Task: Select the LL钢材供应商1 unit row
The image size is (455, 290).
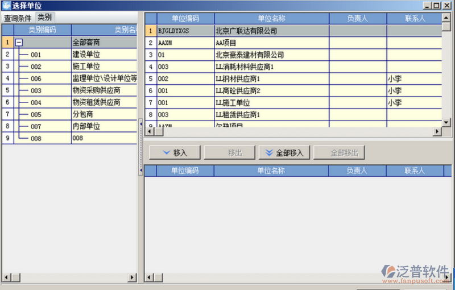Action: pos(238,78)
